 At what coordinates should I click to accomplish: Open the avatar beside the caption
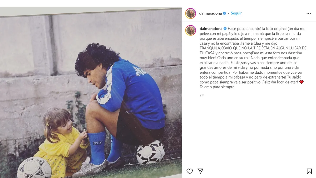[191, 30]
